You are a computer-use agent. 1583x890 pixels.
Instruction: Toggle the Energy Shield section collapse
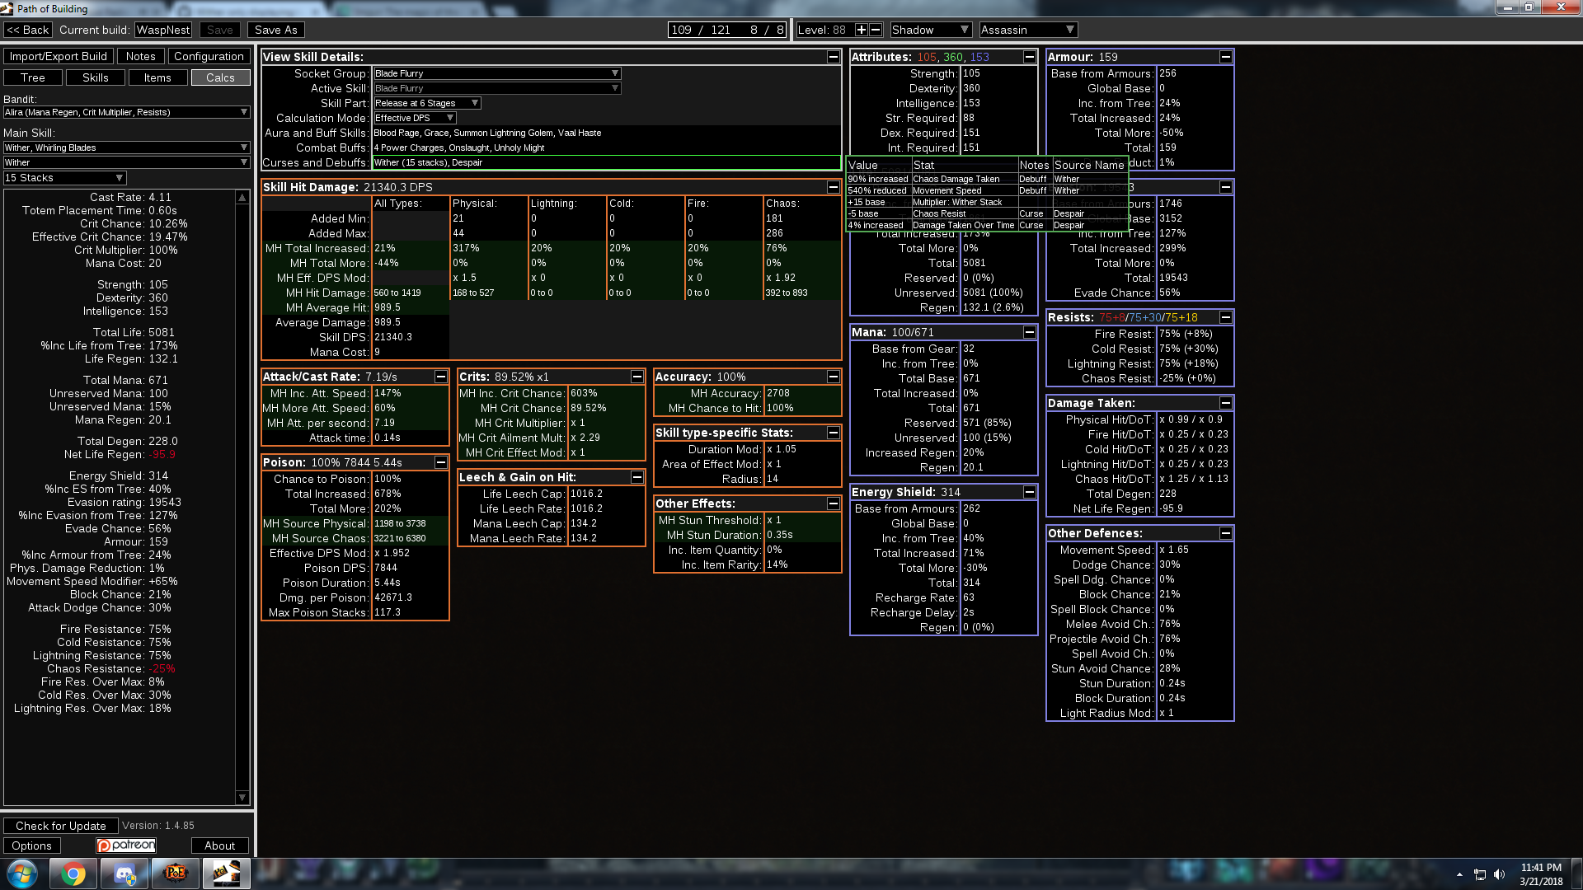pyautogui.click(x=1030, y=492)
